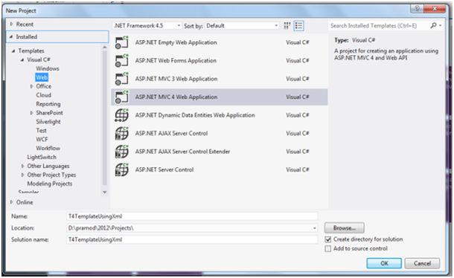This screenshot has width=454, height=278.
Task: Select Windows in the template tree
Action: click(48, 68)
